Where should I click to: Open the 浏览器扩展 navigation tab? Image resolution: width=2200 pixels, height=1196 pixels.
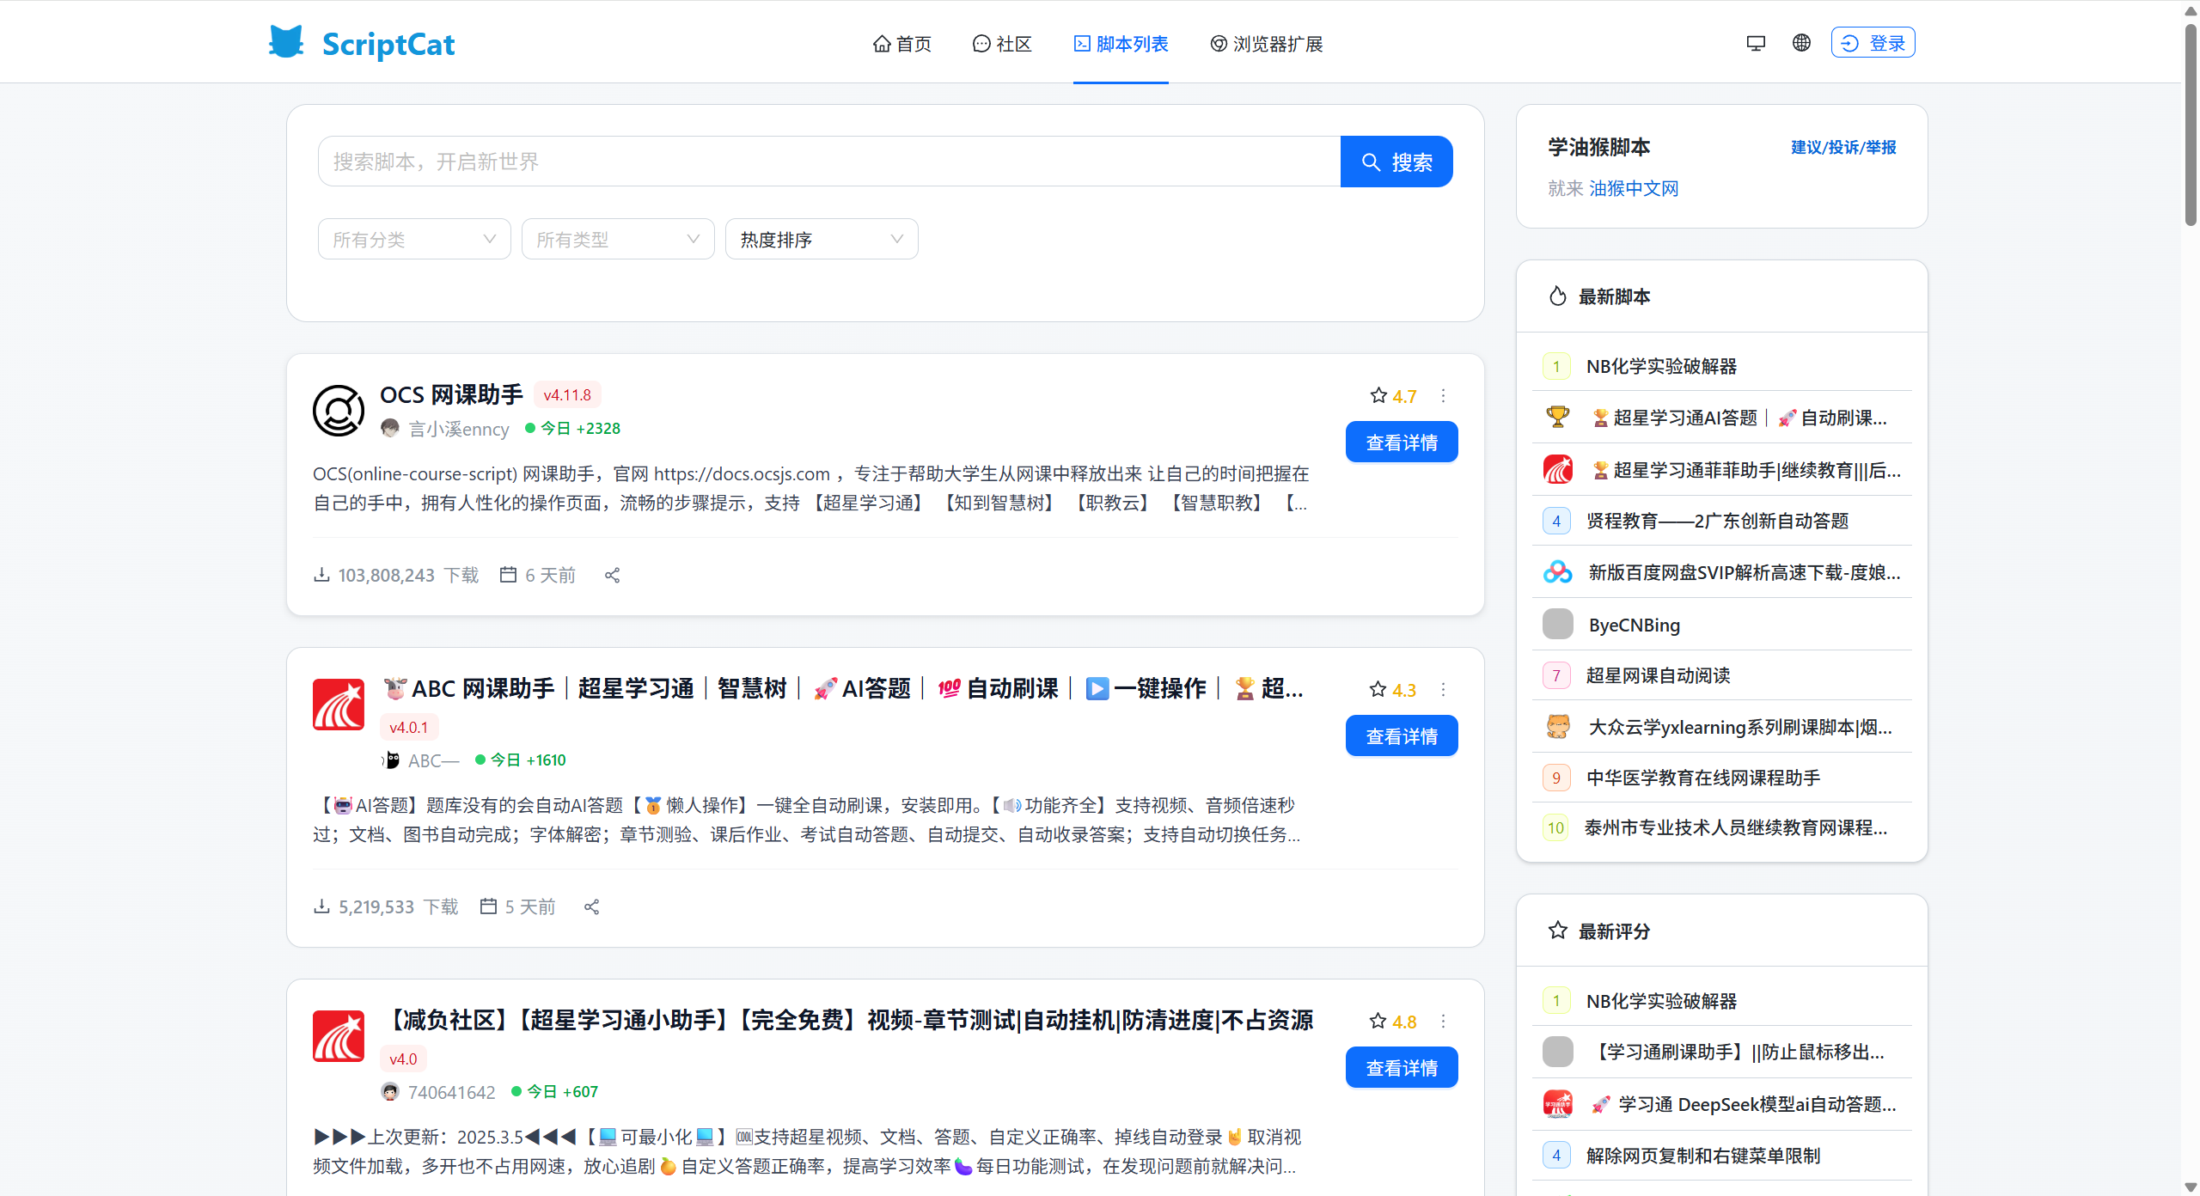1267,44
